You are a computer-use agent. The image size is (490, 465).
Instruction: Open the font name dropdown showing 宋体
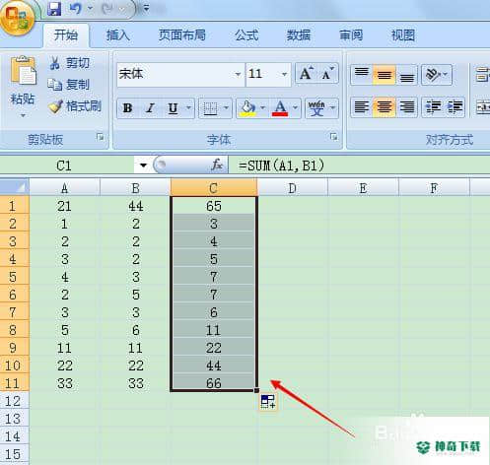click(238, 75)
